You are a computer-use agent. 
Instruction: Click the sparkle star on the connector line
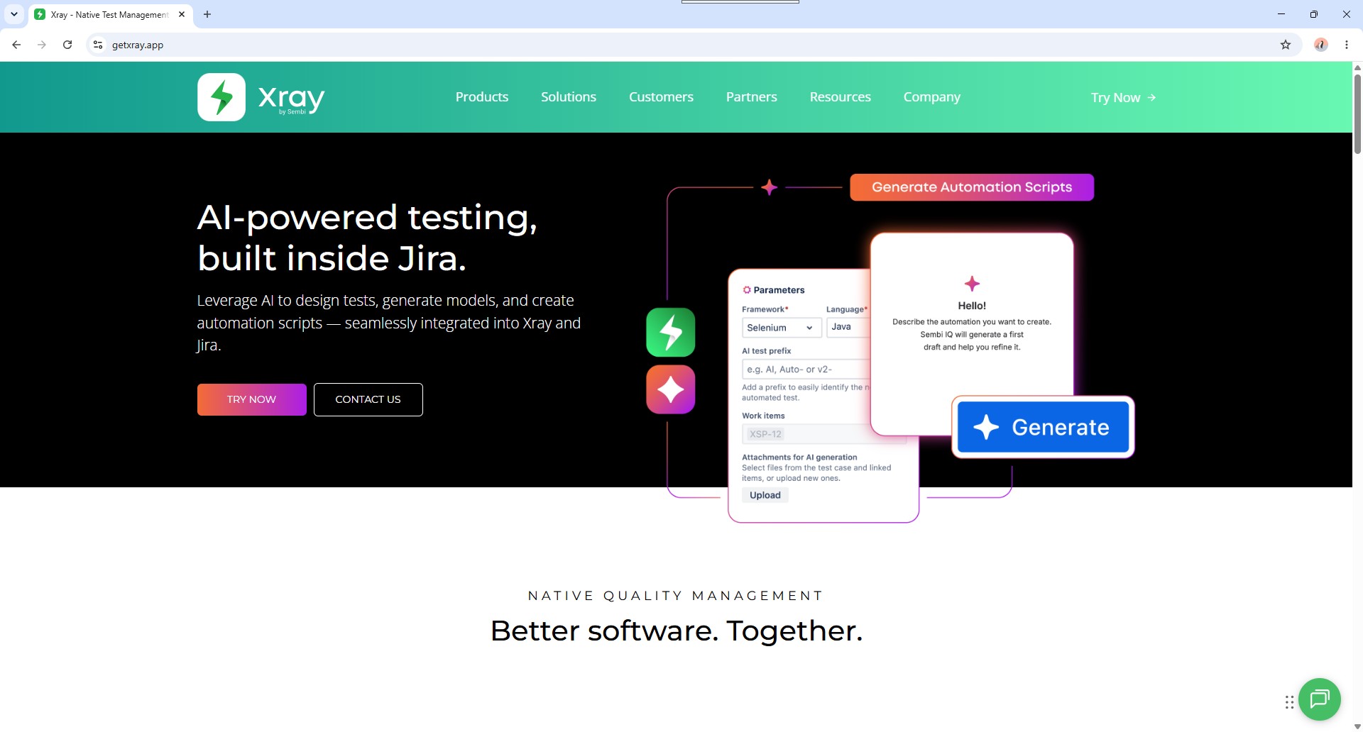[x=770, y=187]
